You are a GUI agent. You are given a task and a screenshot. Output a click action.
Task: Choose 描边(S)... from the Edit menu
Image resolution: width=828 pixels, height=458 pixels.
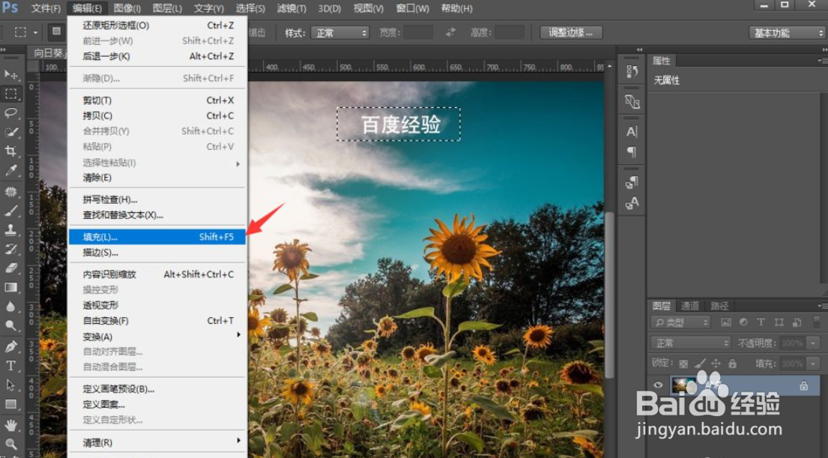click(157, 253)
